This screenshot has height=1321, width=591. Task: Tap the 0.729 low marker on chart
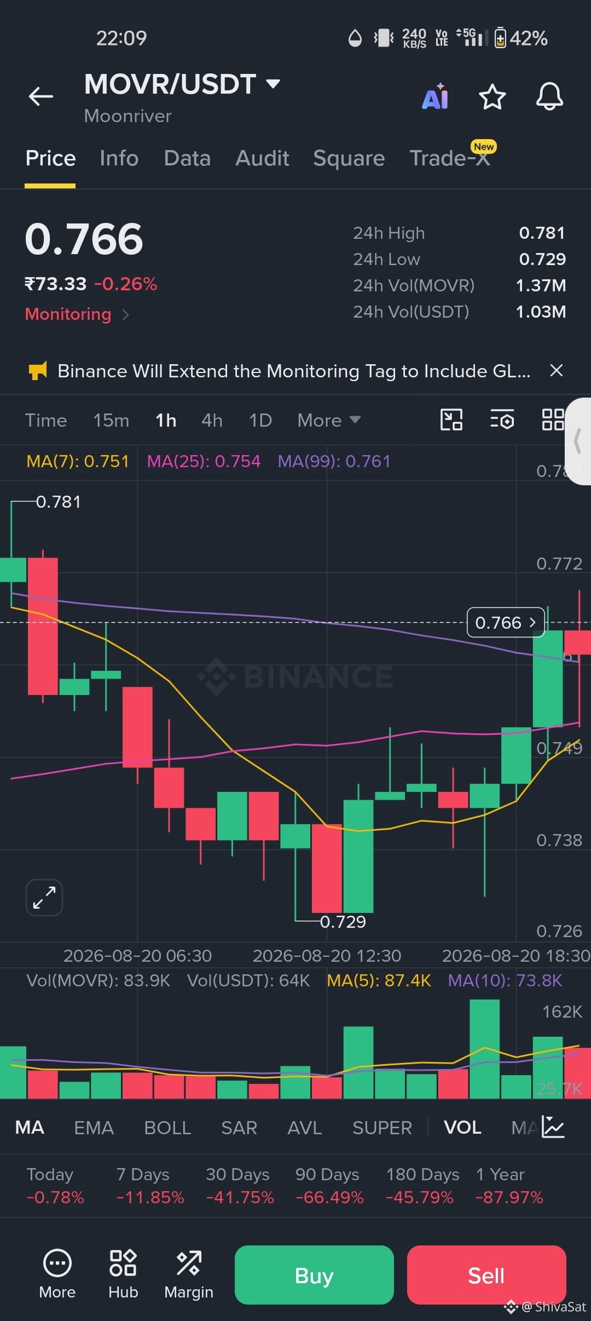343,922
